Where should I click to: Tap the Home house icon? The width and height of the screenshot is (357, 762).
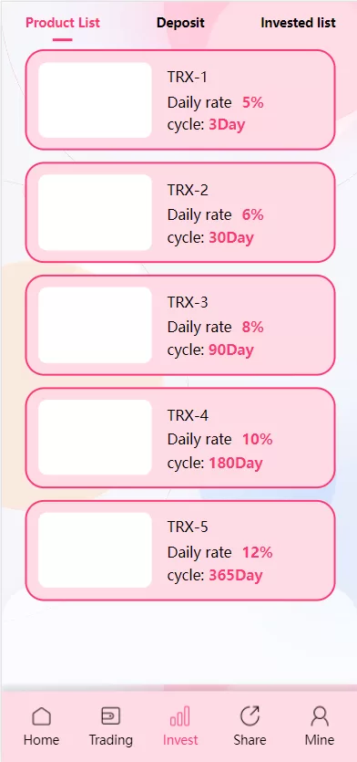coord(41,716)
